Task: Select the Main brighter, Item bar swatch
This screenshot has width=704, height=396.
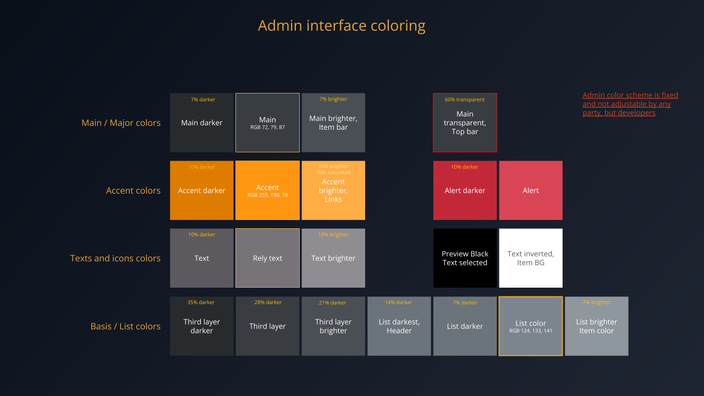Action: (333, 122)
